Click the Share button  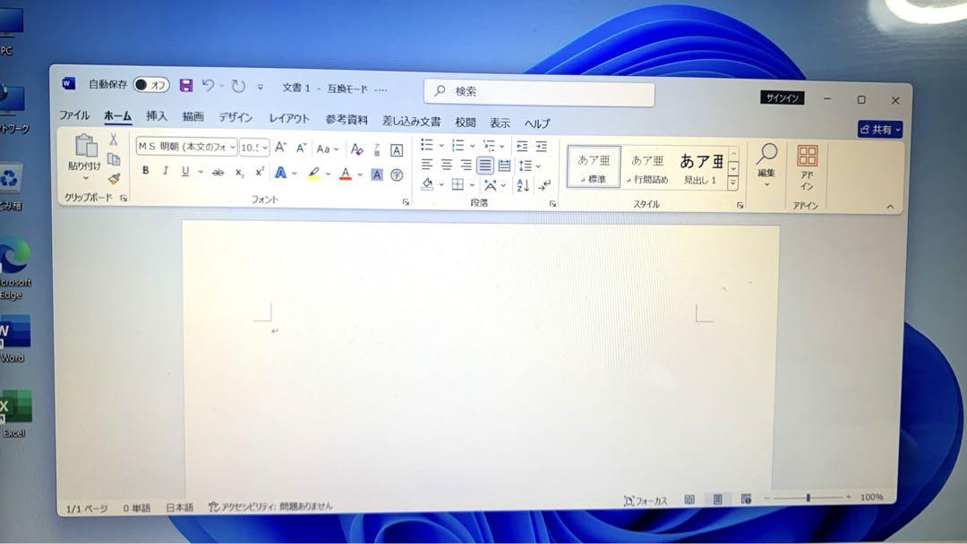880,130
